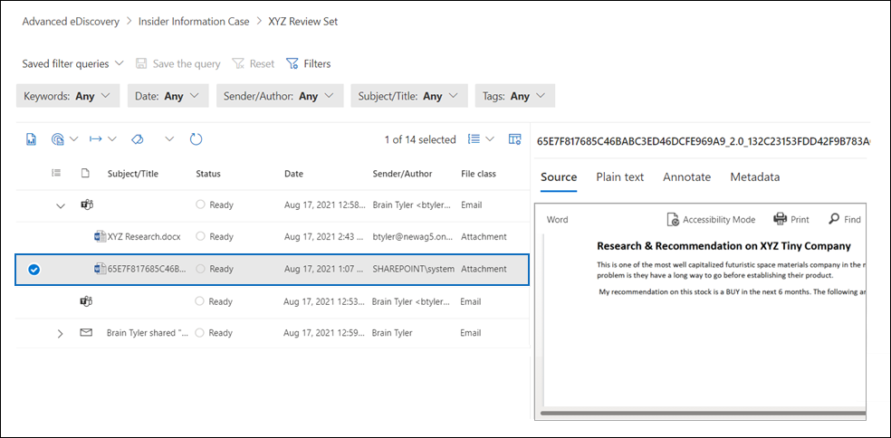This screenshot has height=438, width=891.
Task: Click XYZ Review Set breadcrumb
Action: pos(303,22)
